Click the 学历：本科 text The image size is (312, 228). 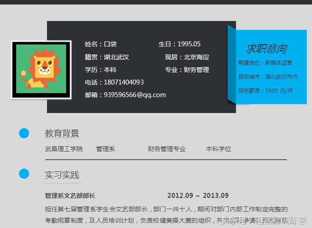(101, 70)
